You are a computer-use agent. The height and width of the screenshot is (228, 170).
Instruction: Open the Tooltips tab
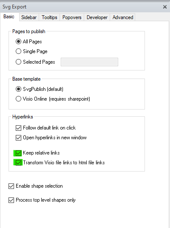[49, 17]
